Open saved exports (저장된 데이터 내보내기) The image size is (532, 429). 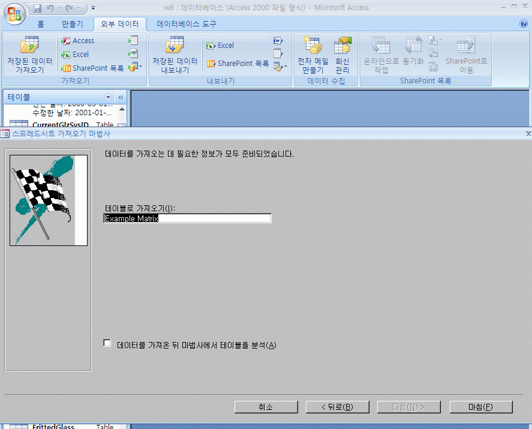pyautogui.click(x=175, y=56)
